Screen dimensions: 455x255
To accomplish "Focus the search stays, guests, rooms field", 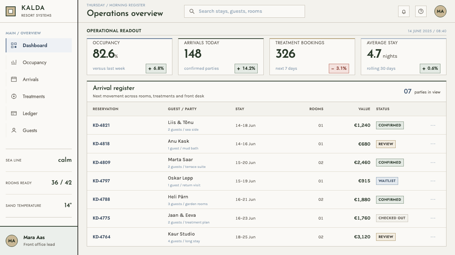I will 245,11.
